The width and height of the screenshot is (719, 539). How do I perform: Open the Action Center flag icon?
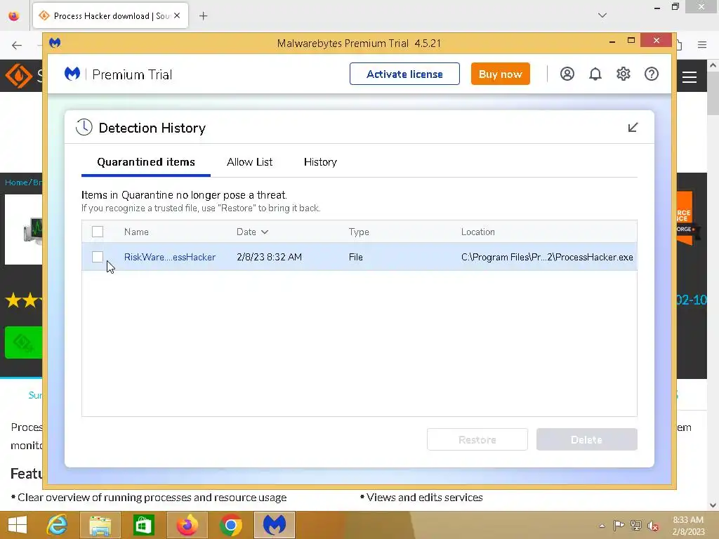619,525
